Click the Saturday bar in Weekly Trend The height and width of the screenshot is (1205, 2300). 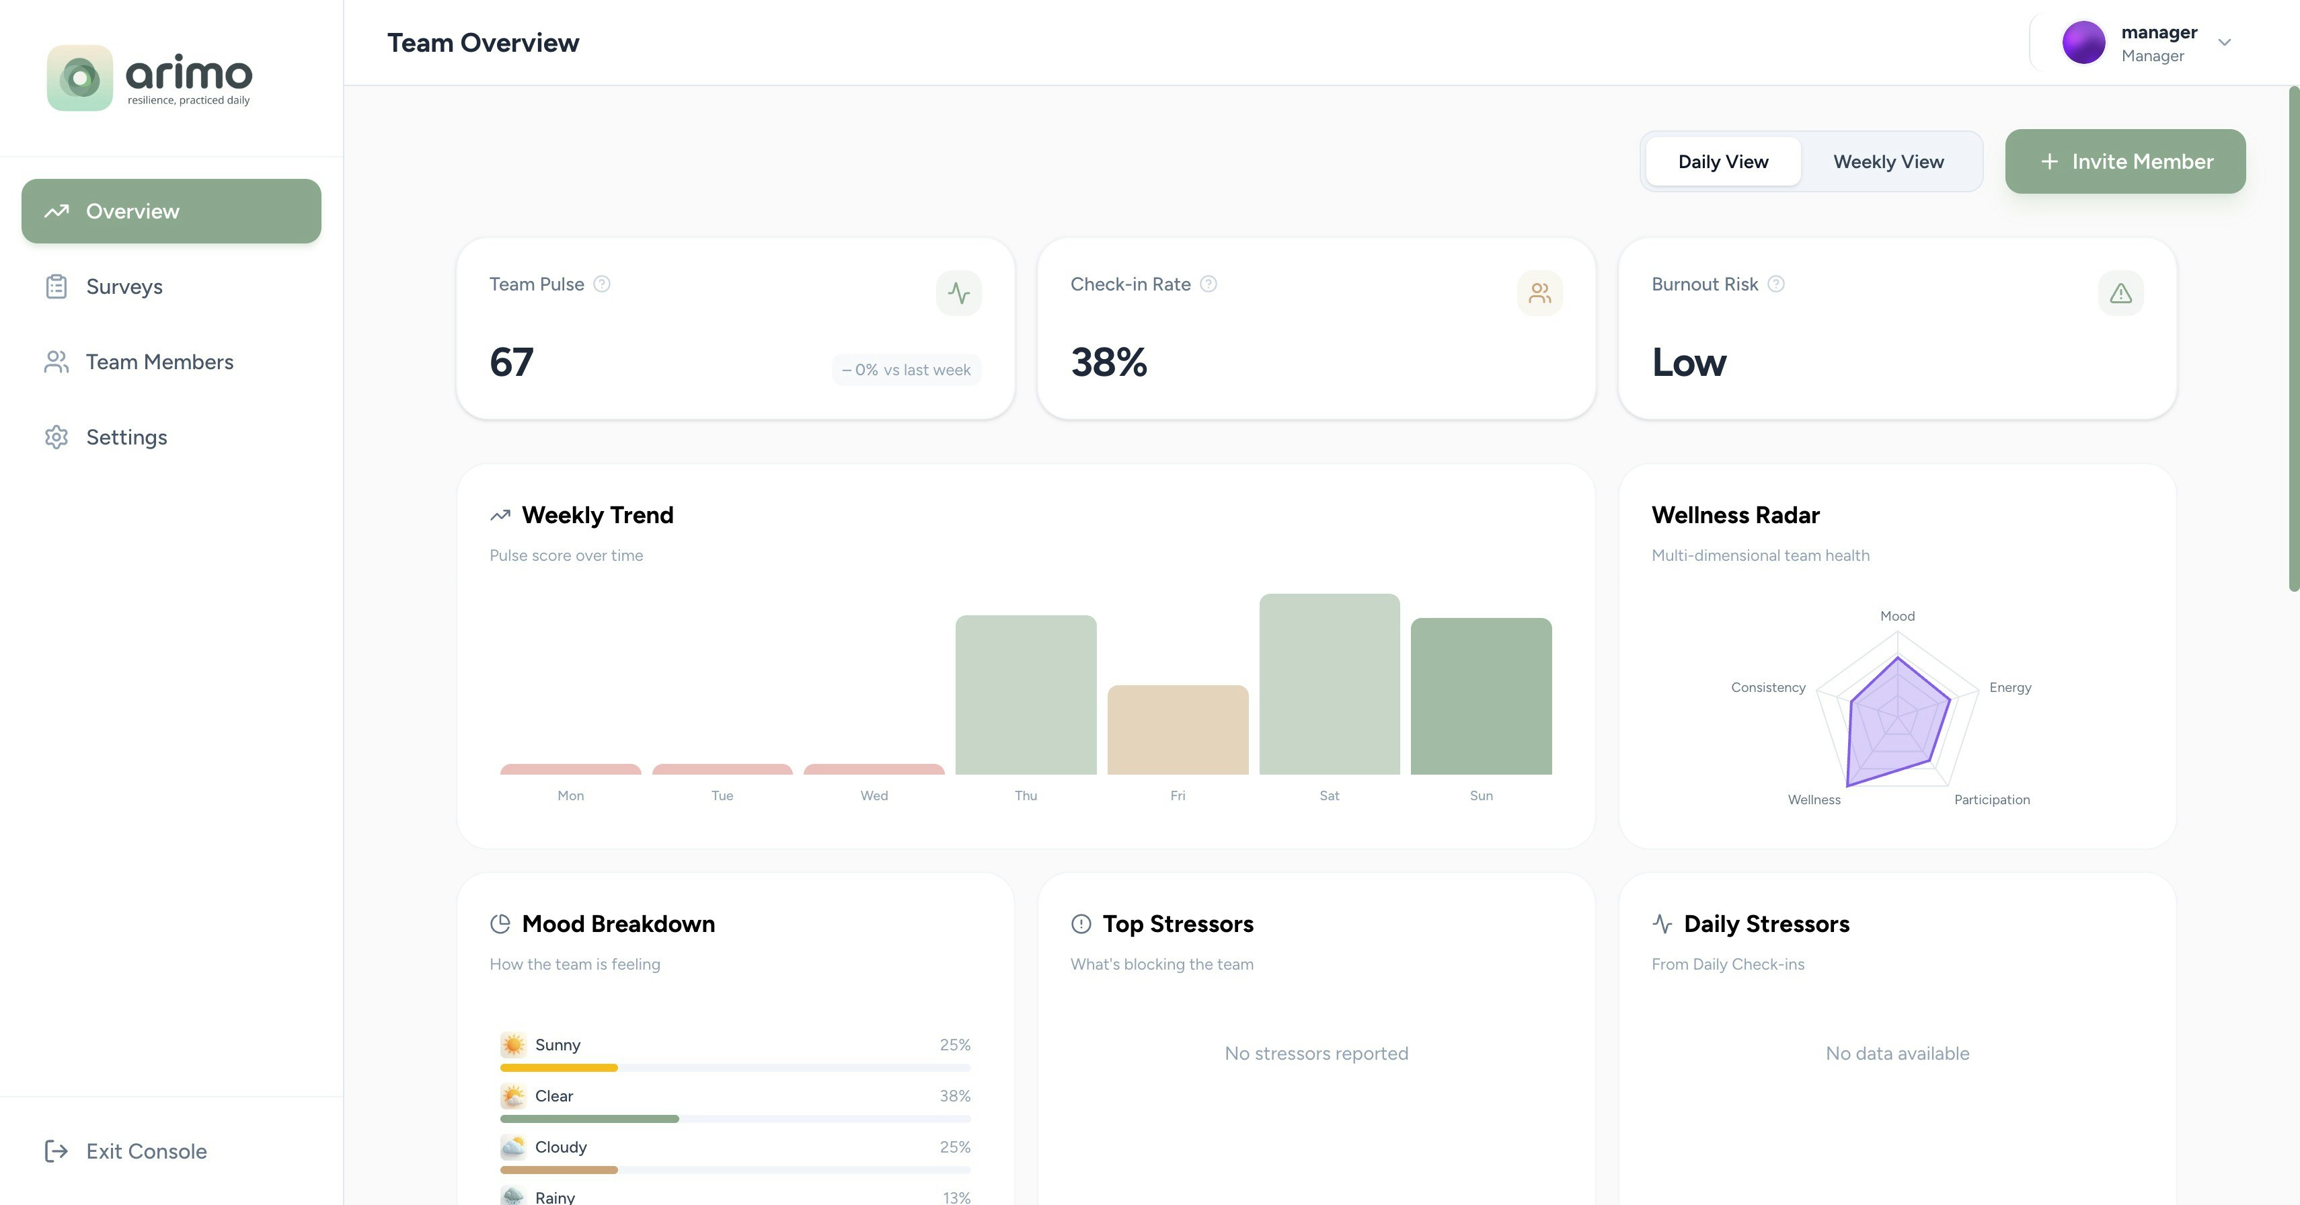(x=1329, y=684)
